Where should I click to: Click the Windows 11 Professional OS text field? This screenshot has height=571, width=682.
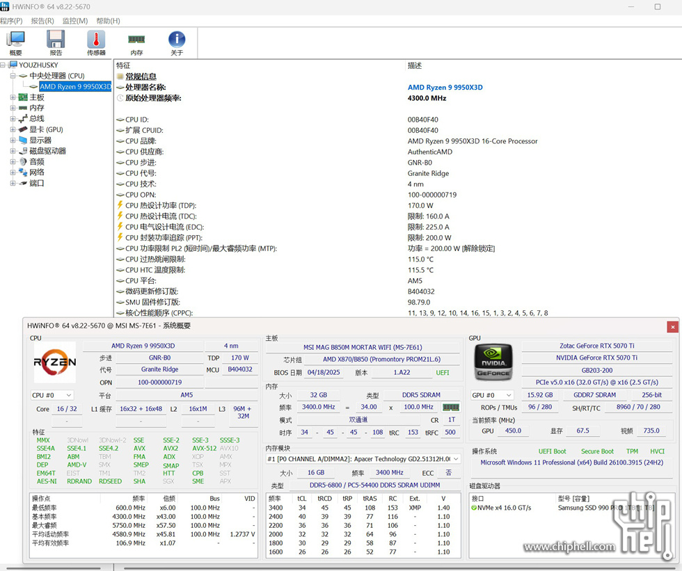(x=571, y=463)
